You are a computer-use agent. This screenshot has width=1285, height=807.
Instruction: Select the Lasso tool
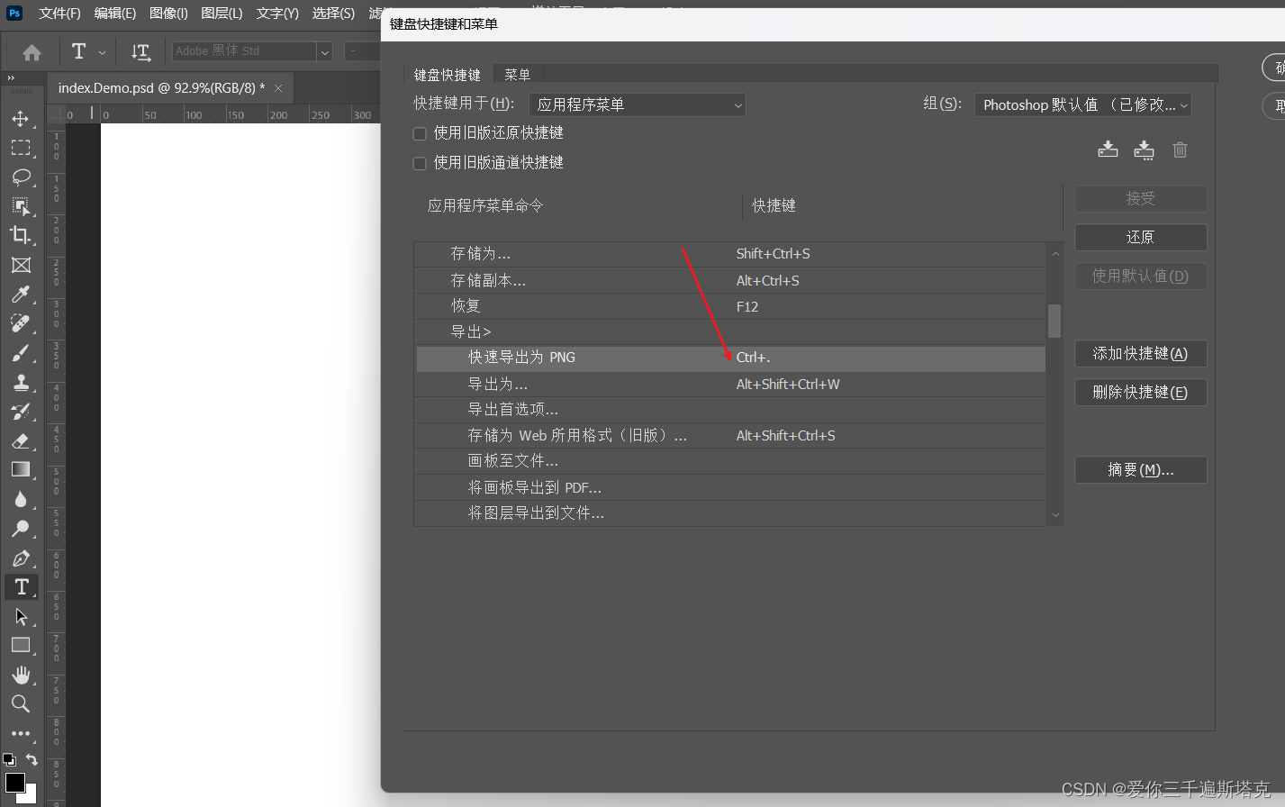point(21,177)
